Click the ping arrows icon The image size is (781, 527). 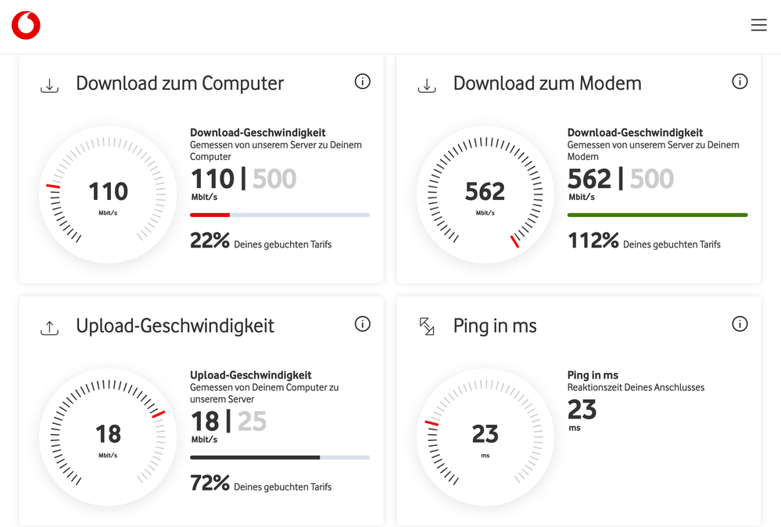427,326
